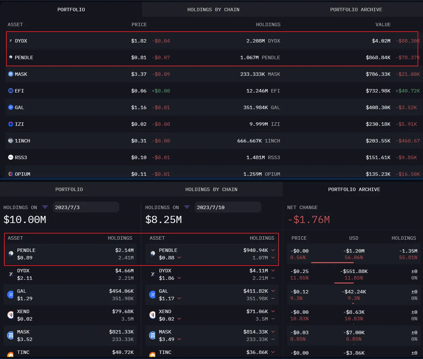The width and height of the screenshot is (423, 359).
Task: Click the IZI token icon
Action: click(x=11, y=124)
